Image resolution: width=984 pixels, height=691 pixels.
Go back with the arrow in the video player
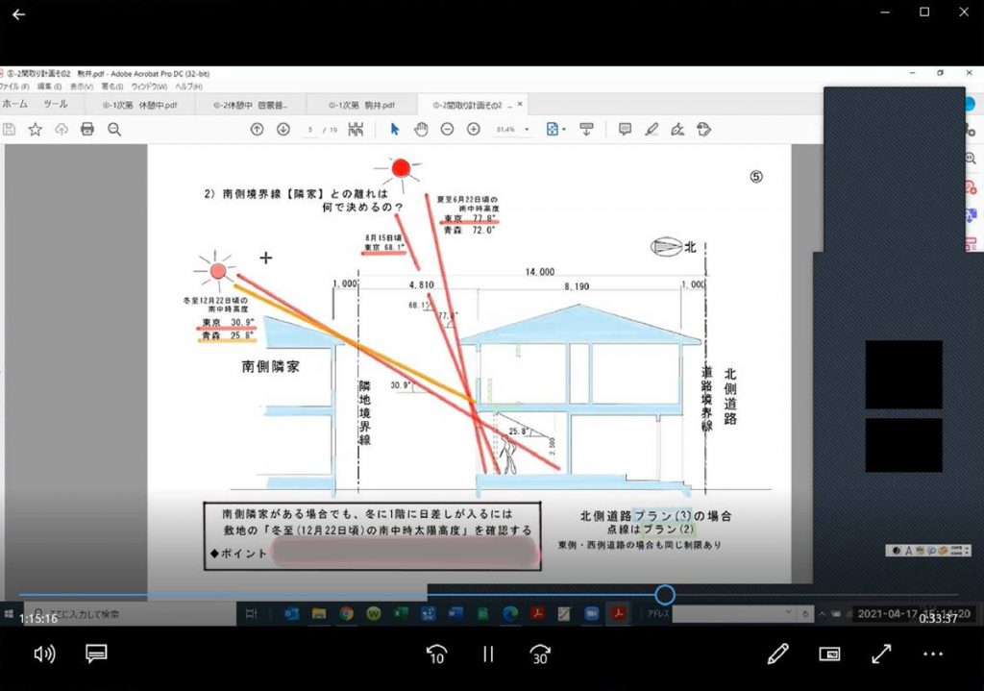point(19,14)
